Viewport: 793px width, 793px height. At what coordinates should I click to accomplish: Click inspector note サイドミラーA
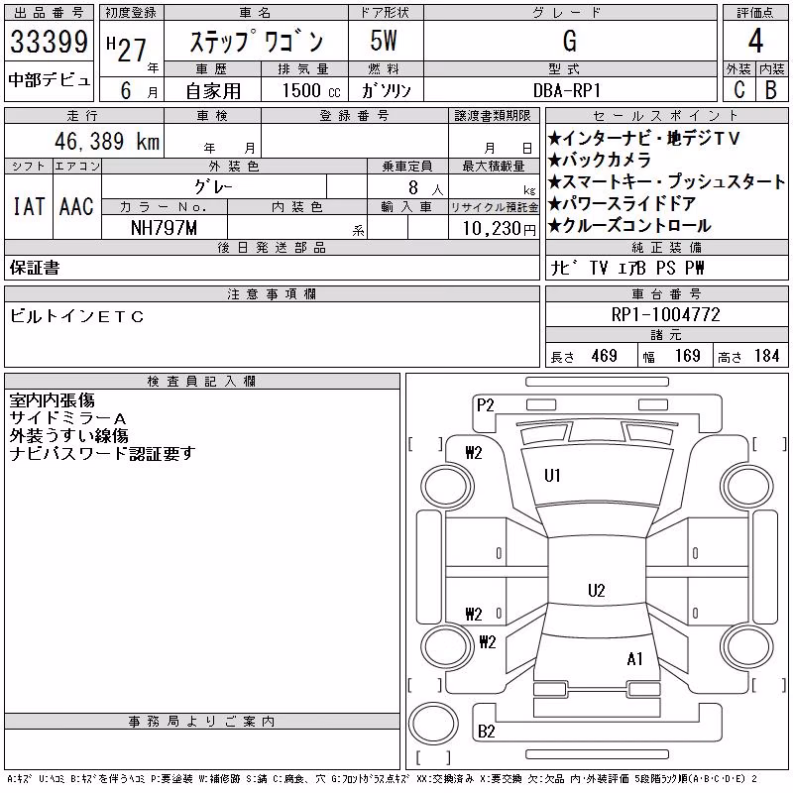[67, 418]
